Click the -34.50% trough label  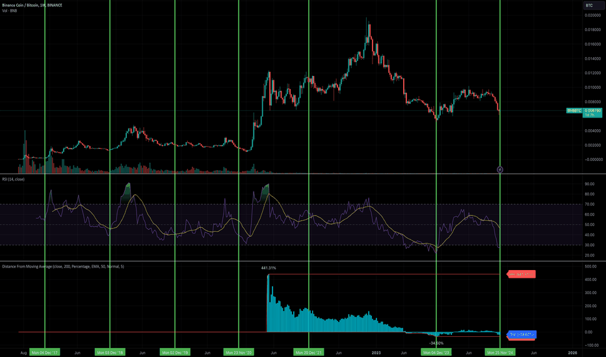click(x=436, y=343)
